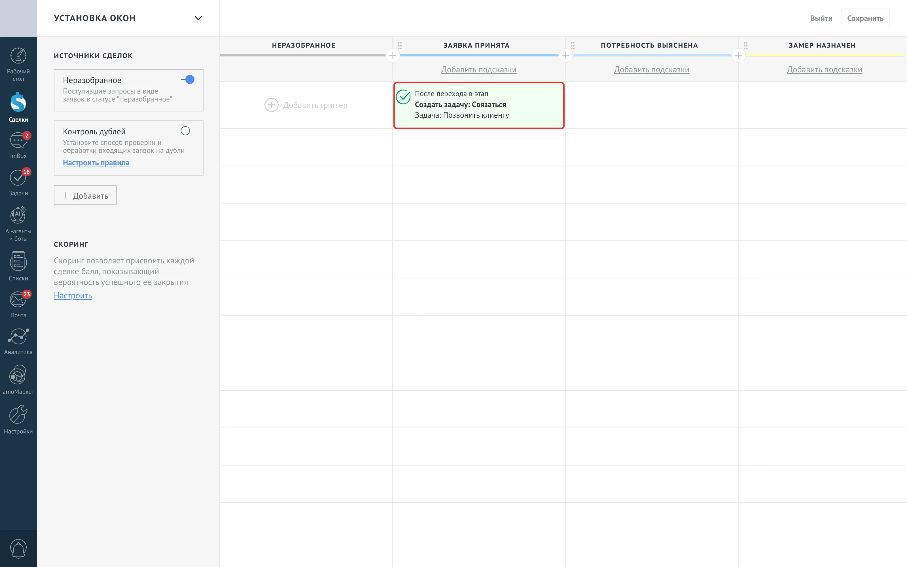Click the Неразобранное source card
Screen dimensions: 907x567
[x=129, y=90]
